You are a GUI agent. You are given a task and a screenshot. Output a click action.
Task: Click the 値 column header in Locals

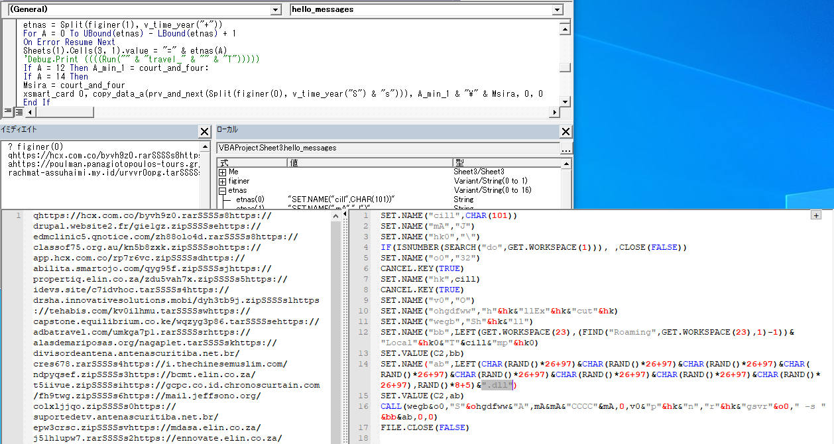pos(369,162)
